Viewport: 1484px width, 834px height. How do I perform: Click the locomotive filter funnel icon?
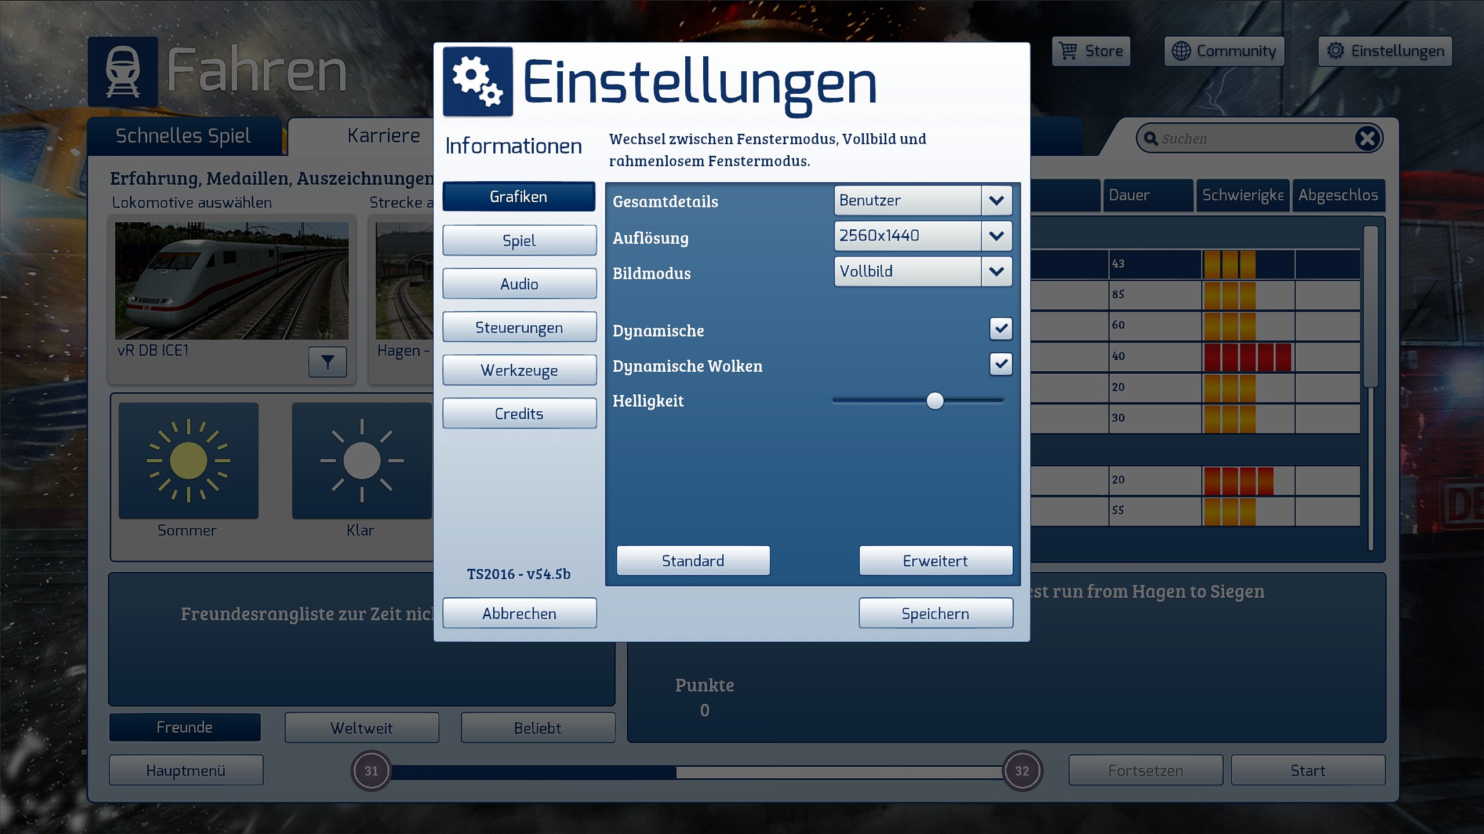tap(328, 362)
